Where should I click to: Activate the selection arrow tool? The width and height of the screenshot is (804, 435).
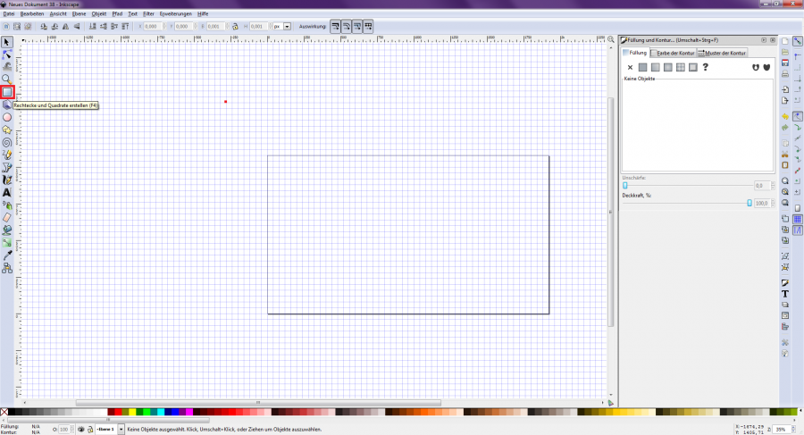coord(7,42)
